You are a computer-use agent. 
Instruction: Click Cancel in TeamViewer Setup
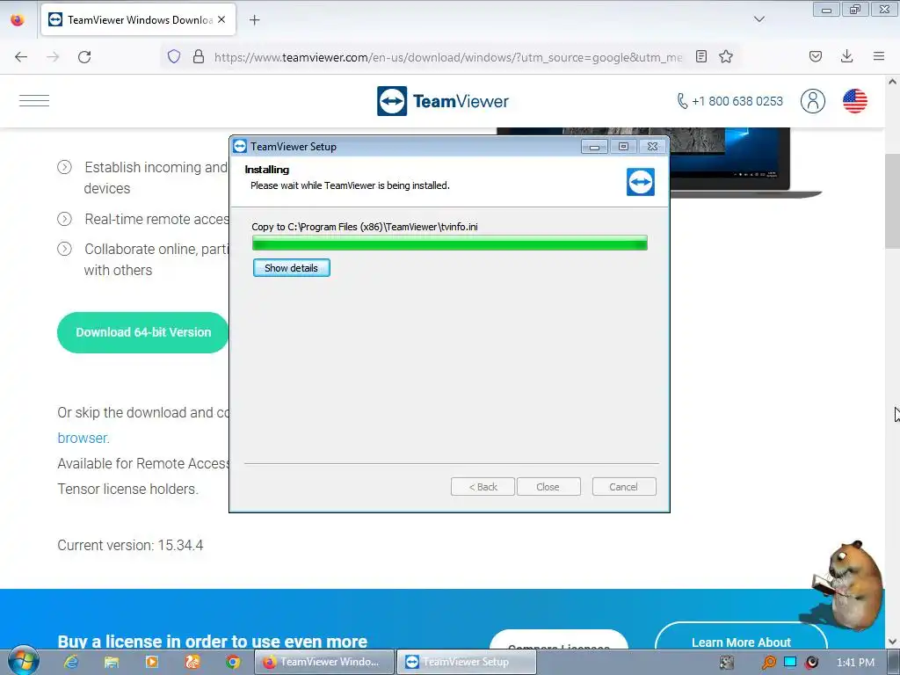pyautogui.click(x=624, y=487)
